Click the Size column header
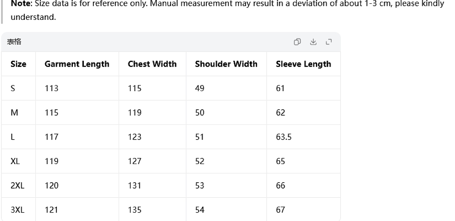The image size is (455, 221). click(18, 64)
